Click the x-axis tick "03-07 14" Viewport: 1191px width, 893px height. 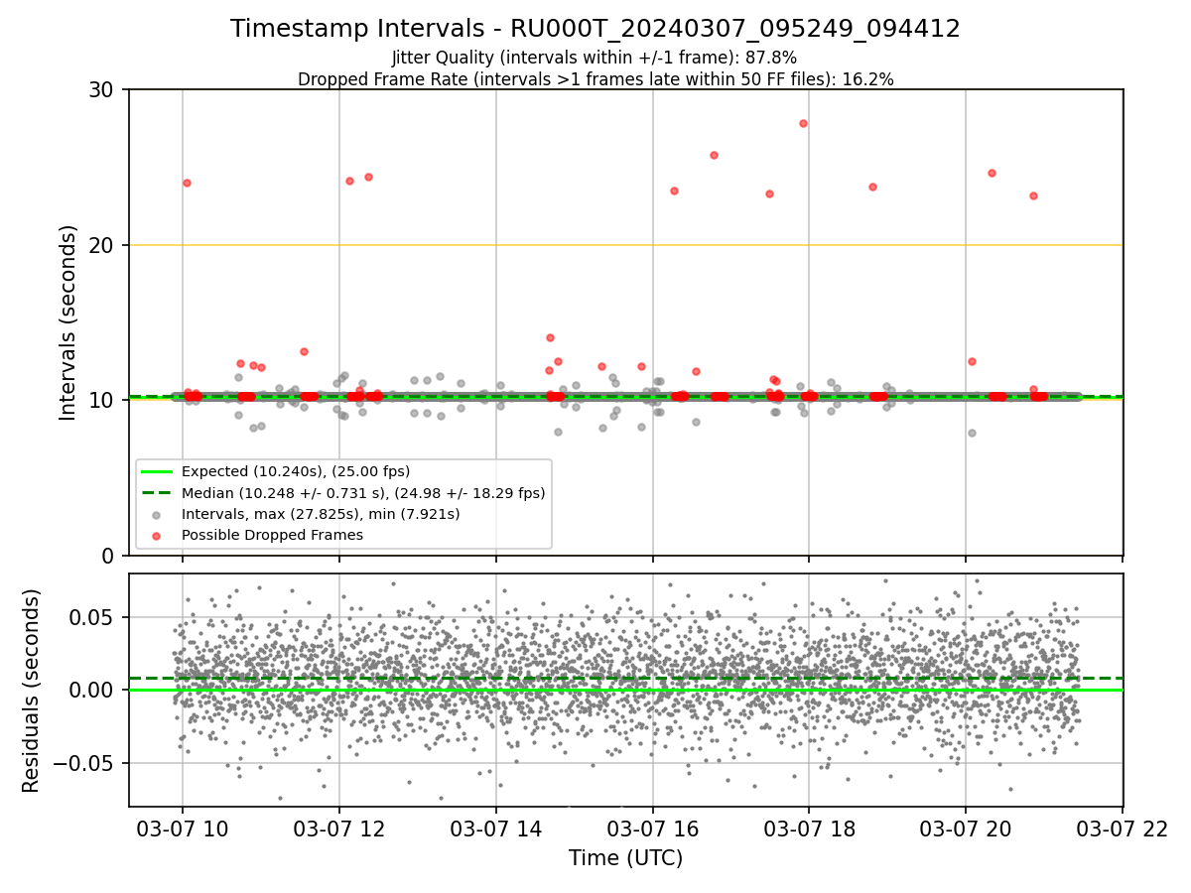coord(496,829)
